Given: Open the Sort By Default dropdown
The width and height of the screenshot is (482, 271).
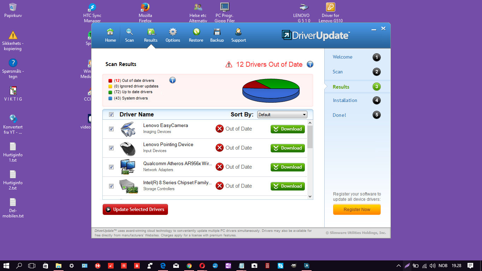Looking at the screenshot, I should [x=282, y=115].
